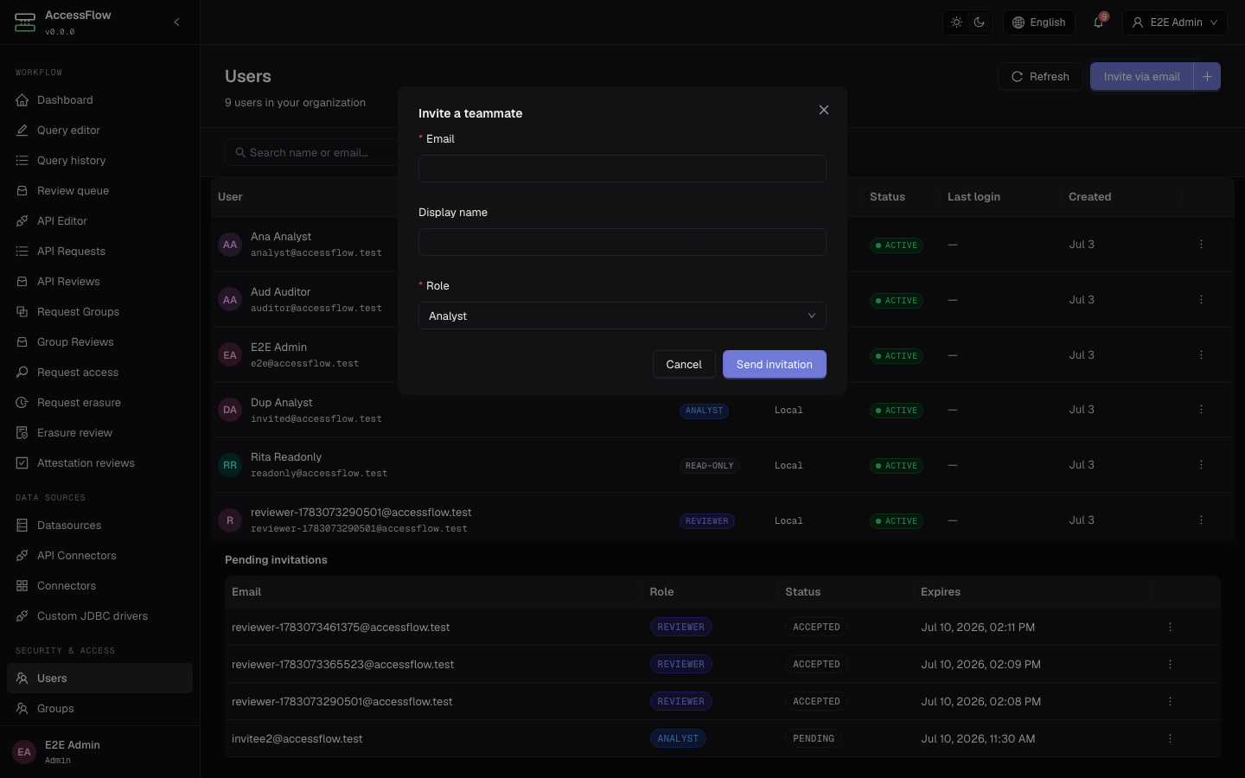Click the Erasure review icon
This screenshot has height=778, width=1245.
22,433
